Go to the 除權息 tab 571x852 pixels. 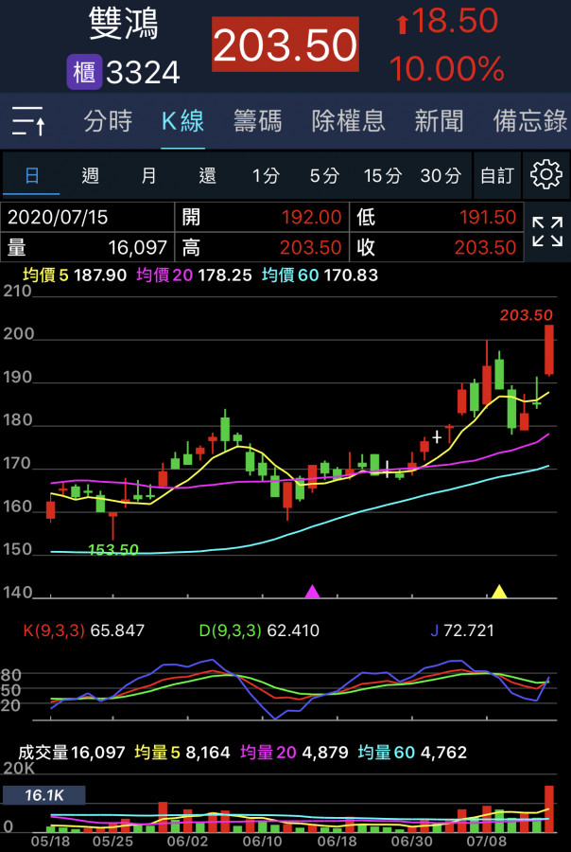coord(348,121)
